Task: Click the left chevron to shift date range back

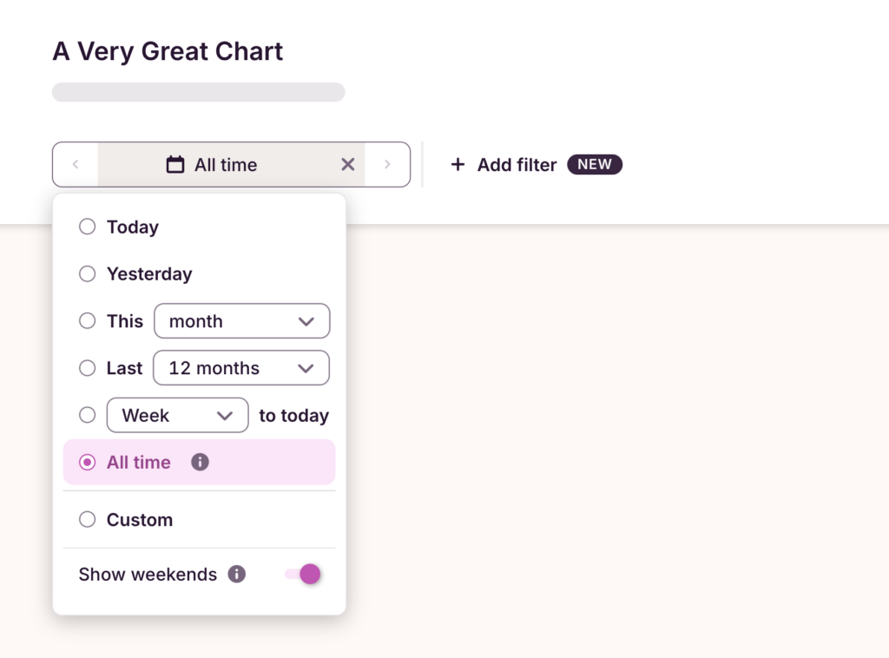Action: 76,164
